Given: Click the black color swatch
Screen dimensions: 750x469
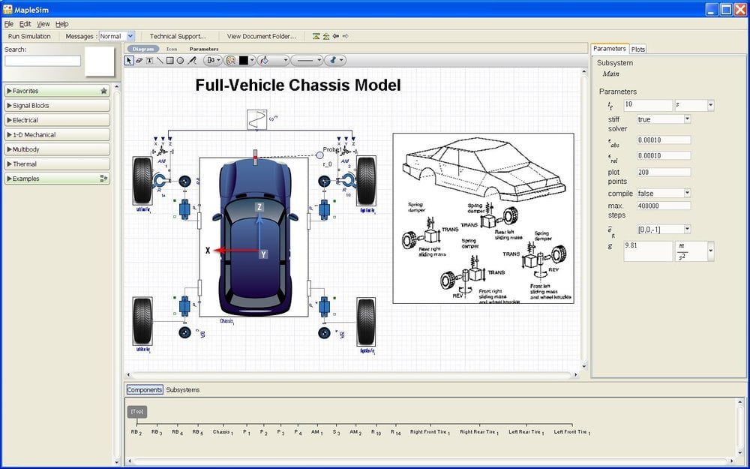Looking at the screenshot, I should pos(244,60).
